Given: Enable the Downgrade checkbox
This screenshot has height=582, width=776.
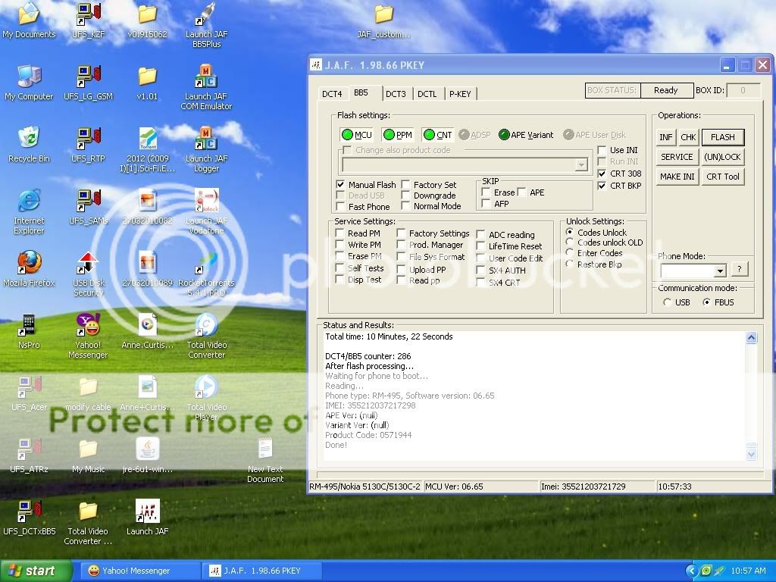Looking at the screenshot, I should [x=405, y=196].
